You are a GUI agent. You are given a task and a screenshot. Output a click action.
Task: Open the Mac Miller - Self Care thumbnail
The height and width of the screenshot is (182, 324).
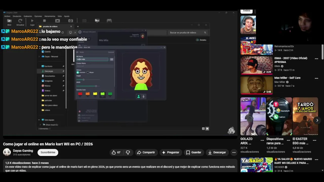coord(256,85)
